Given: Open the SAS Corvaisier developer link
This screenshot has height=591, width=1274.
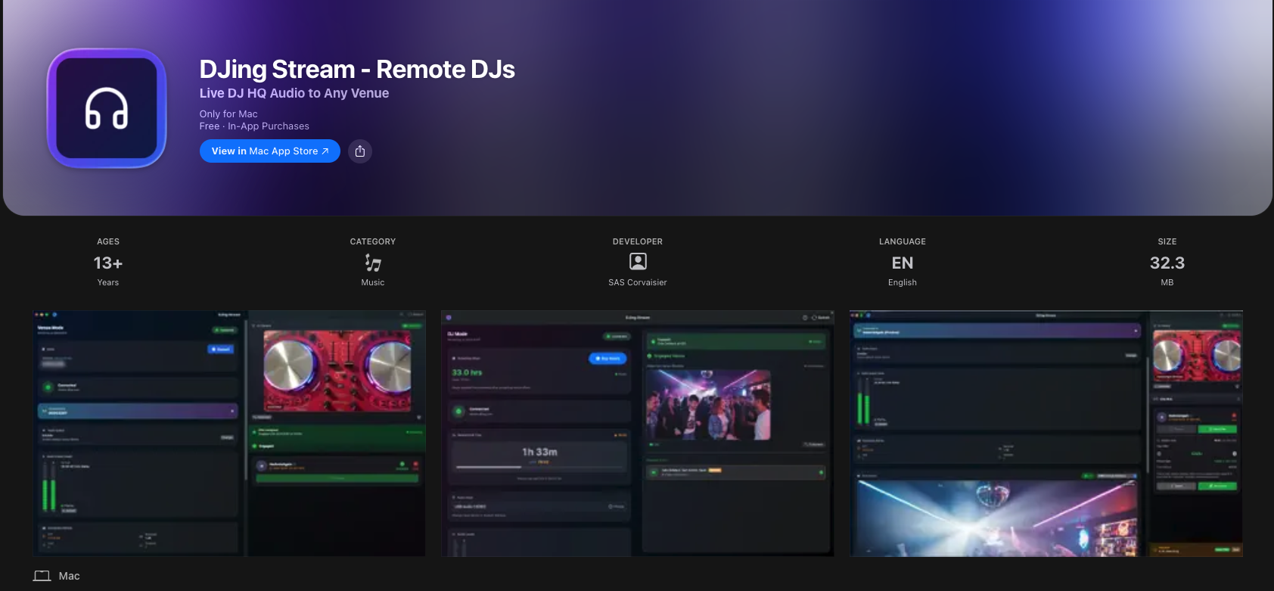Looking at the screenshot, I should pyautogui.click(x=638, y=282).
